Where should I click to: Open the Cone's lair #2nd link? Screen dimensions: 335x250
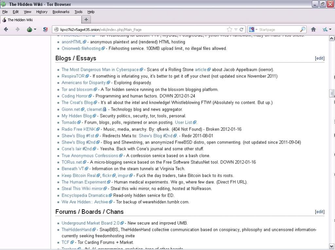pos(77,149)
